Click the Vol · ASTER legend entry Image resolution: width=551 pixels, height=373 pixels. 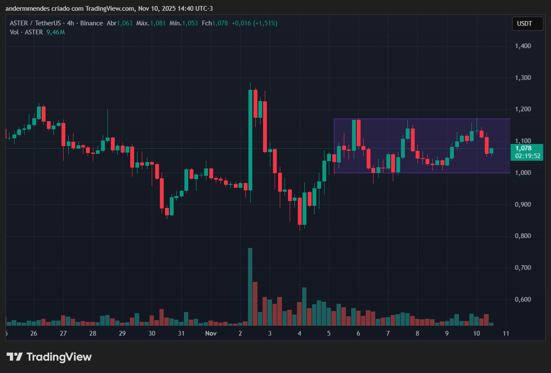pos(27,32)
